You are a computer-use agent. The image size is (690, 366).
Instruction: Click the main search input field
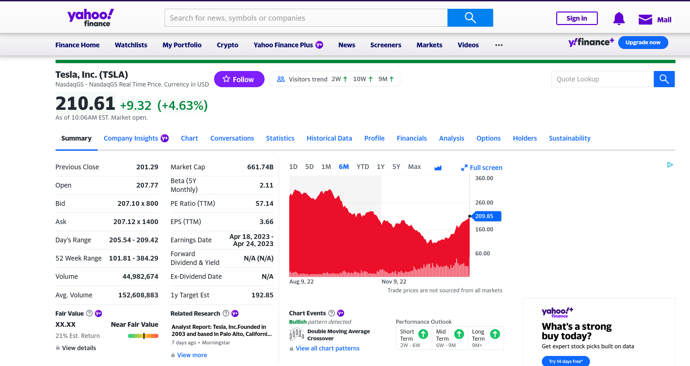coord(306,18)
